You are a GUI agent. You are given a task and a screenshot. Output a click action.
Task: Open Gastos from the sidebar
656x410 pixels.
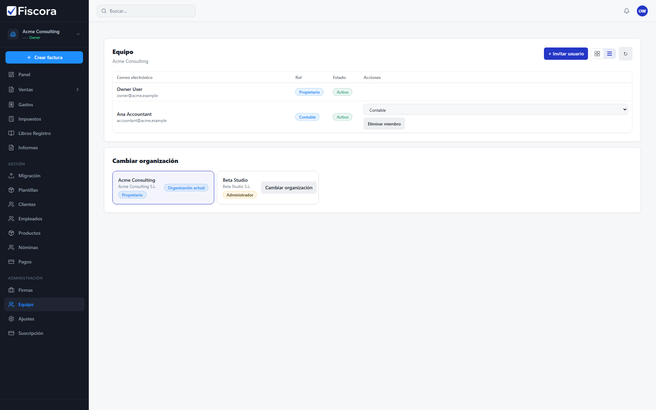pos(44,105)
